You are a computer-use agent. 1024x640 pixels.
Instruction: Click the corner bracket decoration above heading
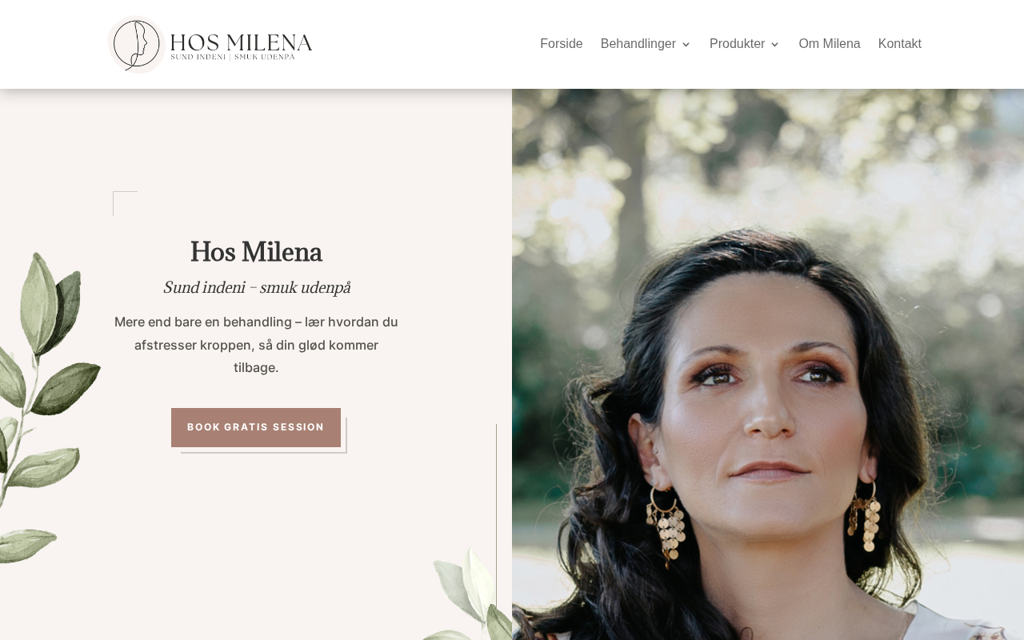pyautogui.click(x=125, y=203)
